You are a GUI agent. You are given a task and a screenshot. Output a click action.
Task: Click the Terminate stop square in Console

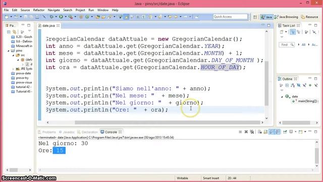240,131
